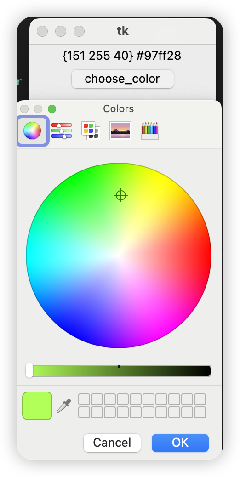Click the brightness slider handle
The image size is (240, 477).
(29, 370)
